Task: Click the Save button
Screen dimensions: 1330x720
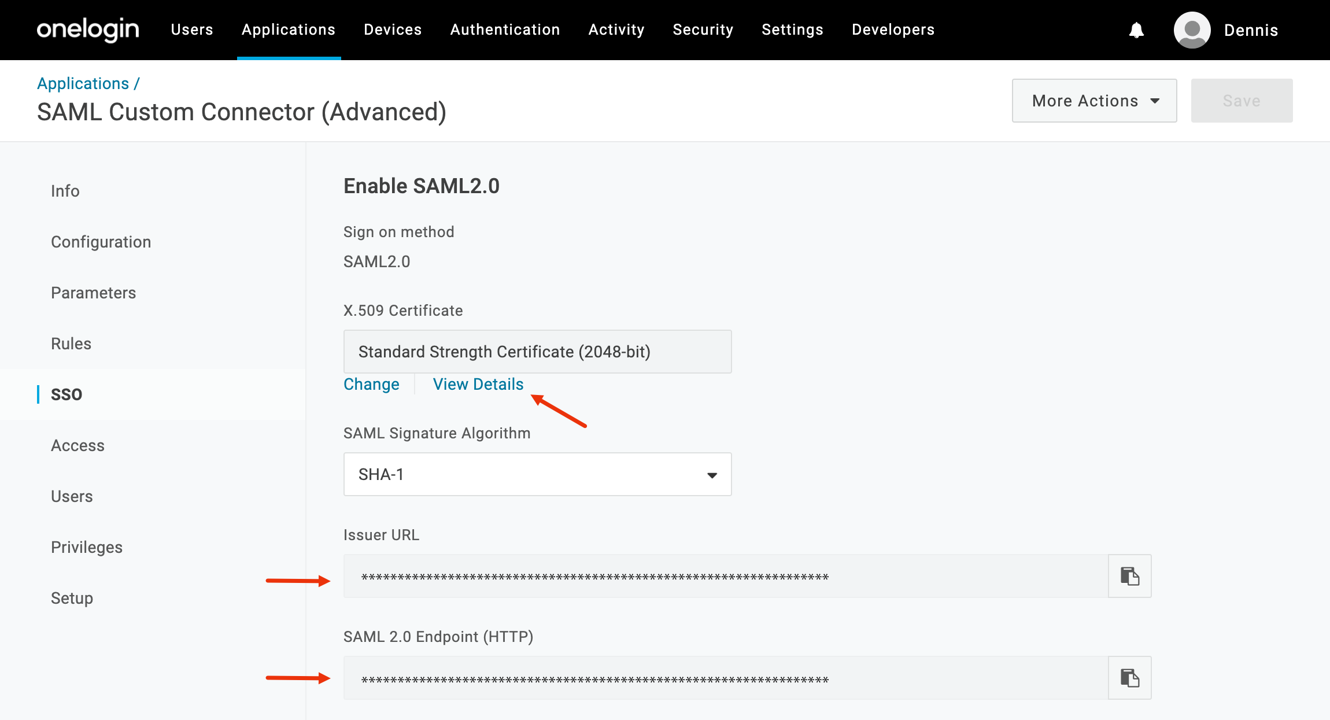Action: point(1242,101)
